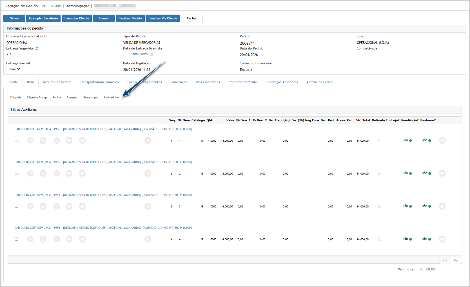
Task: Open Resumo do Pedido tab
Action: click(x=57, y=82)
